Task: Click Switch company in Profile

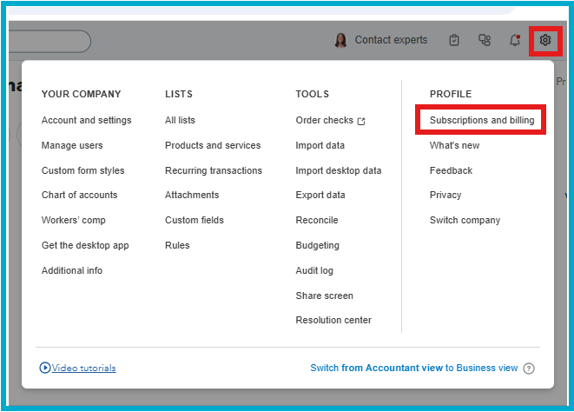Action: point(465,220)
